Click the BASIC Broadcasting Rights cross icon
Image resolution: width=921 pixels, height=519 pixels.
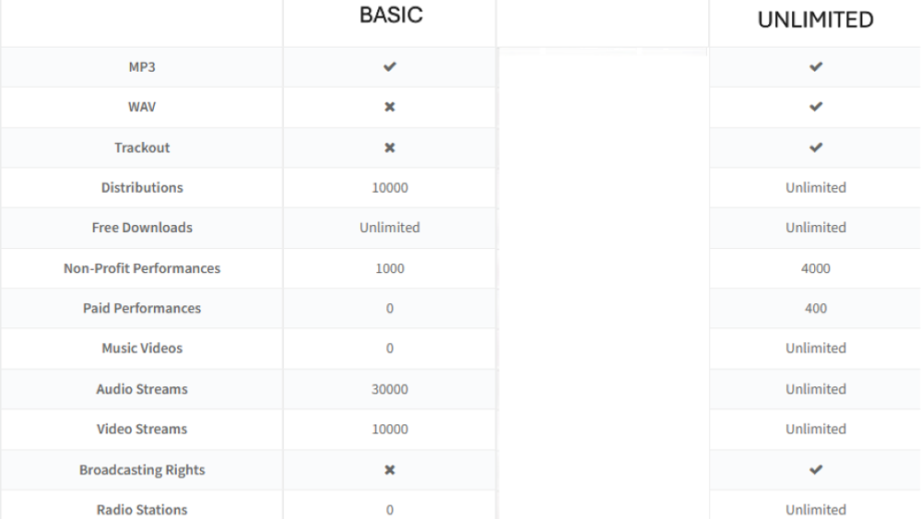point(389,470)
